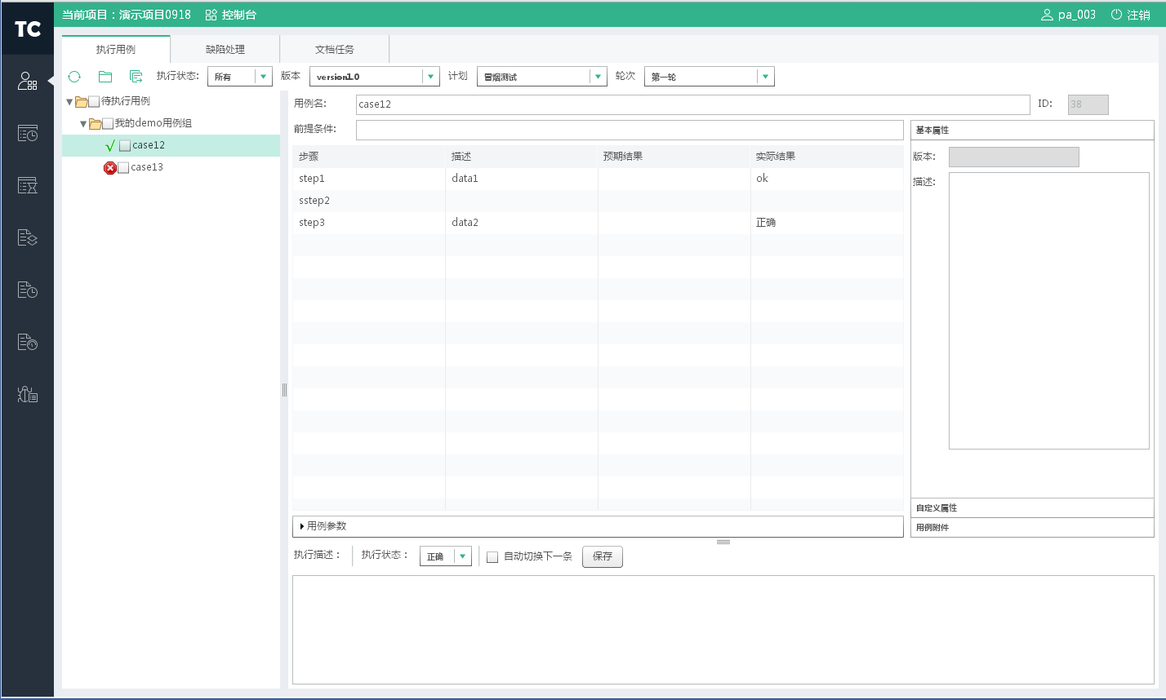Open the top 执行状态 所有 dropdown
The width and height of the screenshot is (1166, 700).
coord(263,77)
